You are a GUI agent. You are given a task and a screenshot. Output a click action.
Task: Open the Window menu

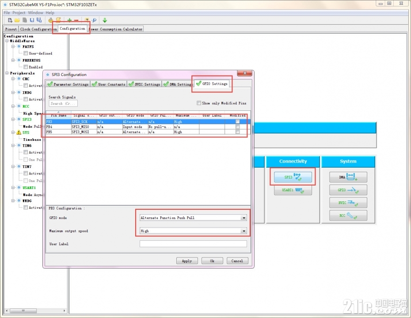point(36,12)
